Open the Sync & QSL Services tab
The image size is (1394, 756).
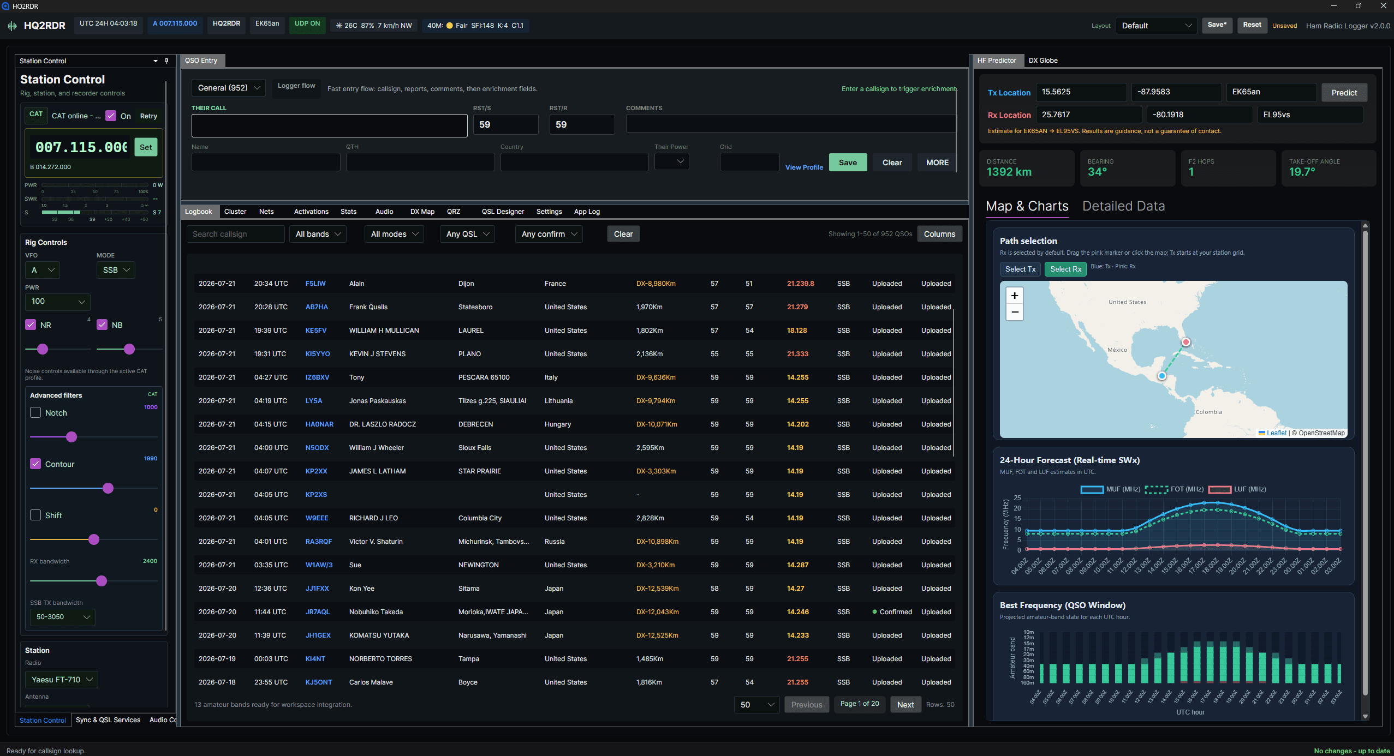pyautogui.click(x=108, y=720)
